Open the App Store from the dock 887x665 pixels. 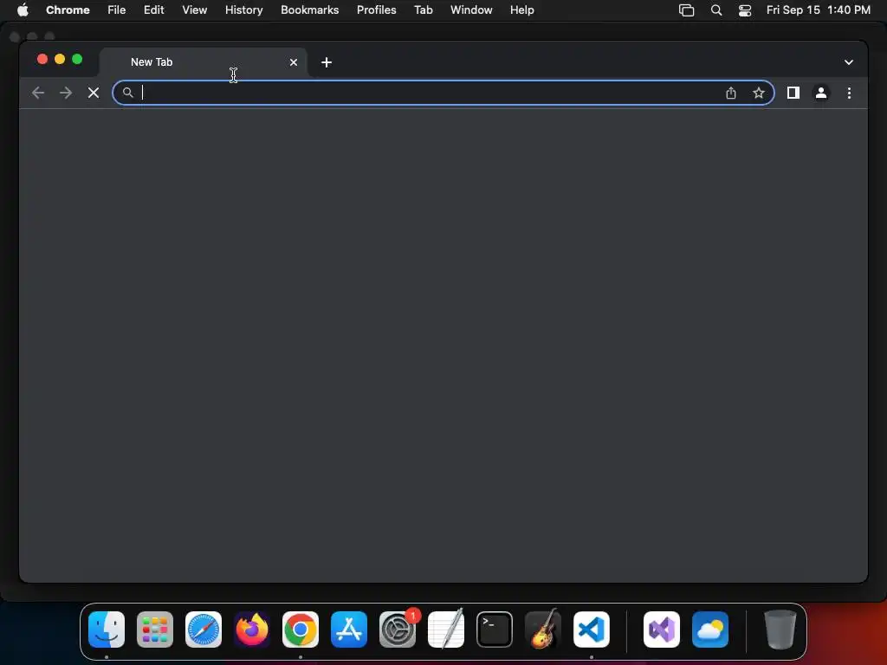point(349,629)
